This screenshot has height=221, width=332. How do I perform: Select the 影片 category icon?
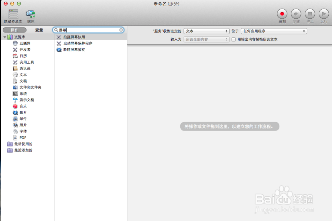(x=15, y=112)
